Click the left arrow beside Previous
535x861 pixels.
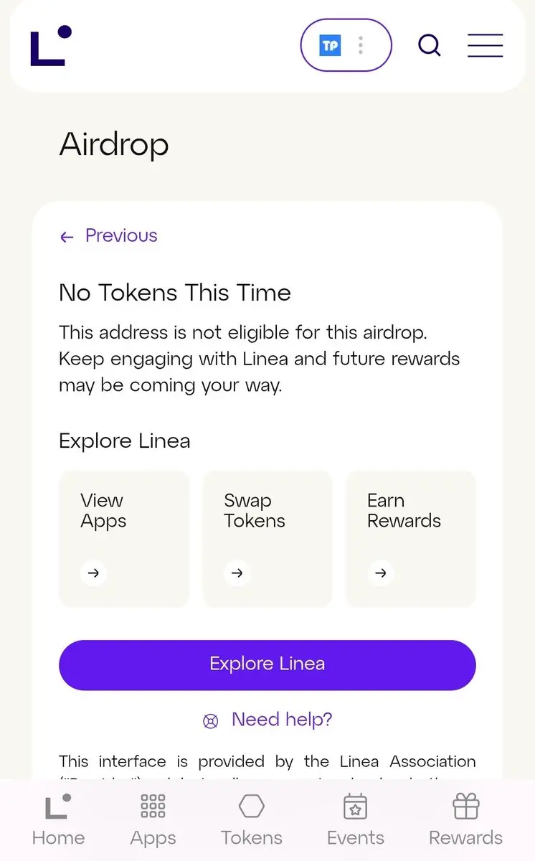tap(67, 237)
